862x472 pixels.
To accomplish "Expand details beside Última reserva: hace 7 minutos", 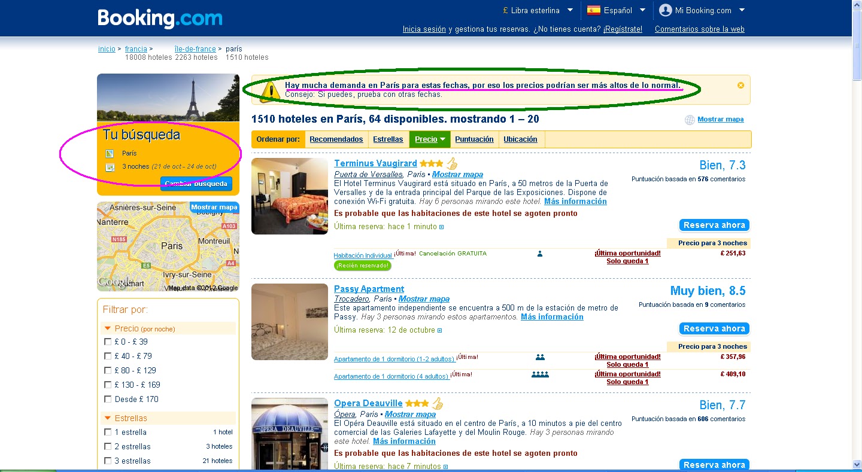I will [445, 467].
